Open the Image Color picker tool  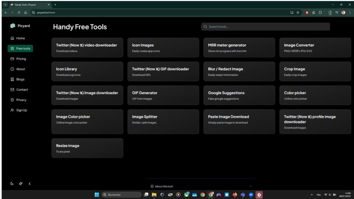tap(87, 122)
